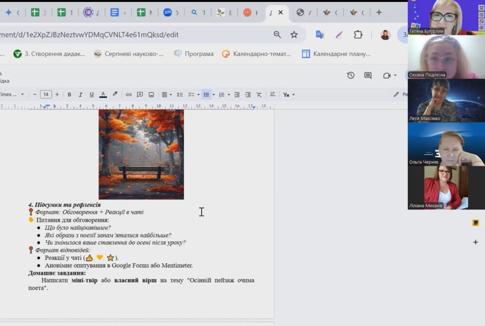Open the Times font family dropdown
Viewport: 485px width, 326px height.
(x=12, y=94)
